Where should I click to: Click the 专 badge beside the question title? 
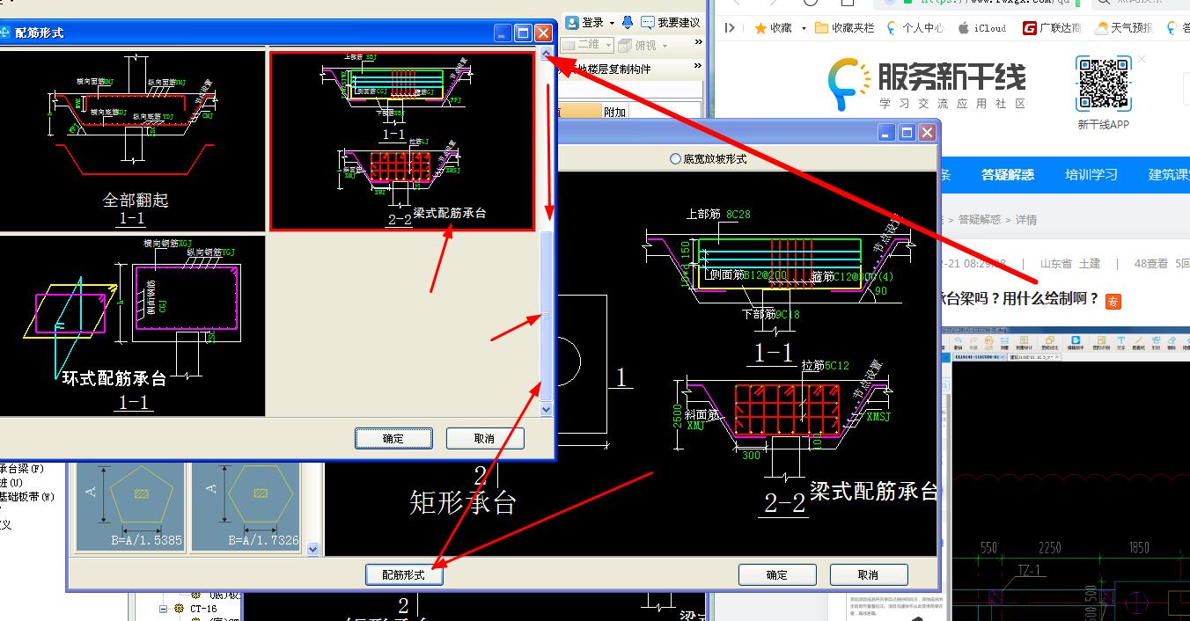(1113, 301)
